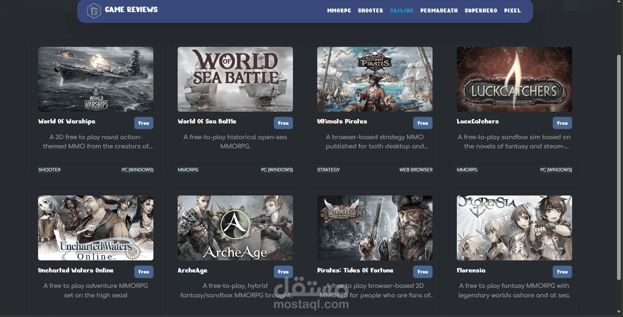Screen dimensions: 623x317
Task: Click the WEB BROWSER platform on Ultimate Pirates
Action: (x=416, y=170)
